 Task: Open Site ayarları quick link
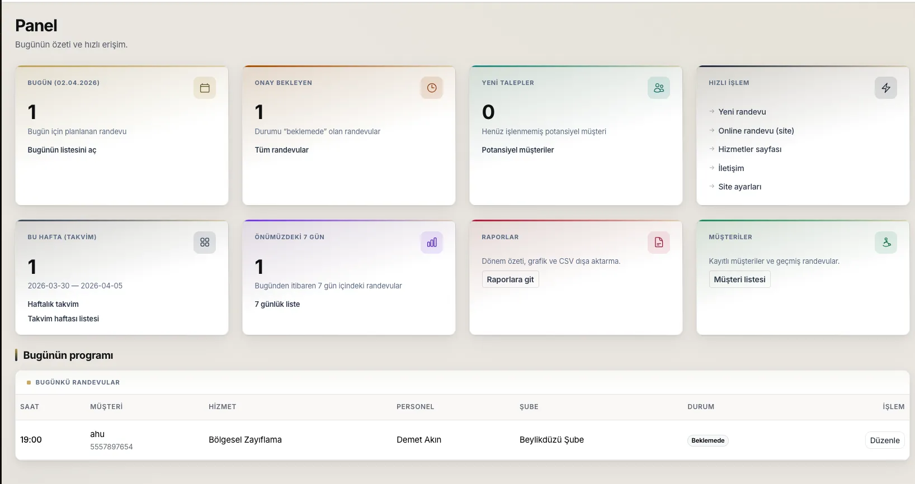(740, 187)
